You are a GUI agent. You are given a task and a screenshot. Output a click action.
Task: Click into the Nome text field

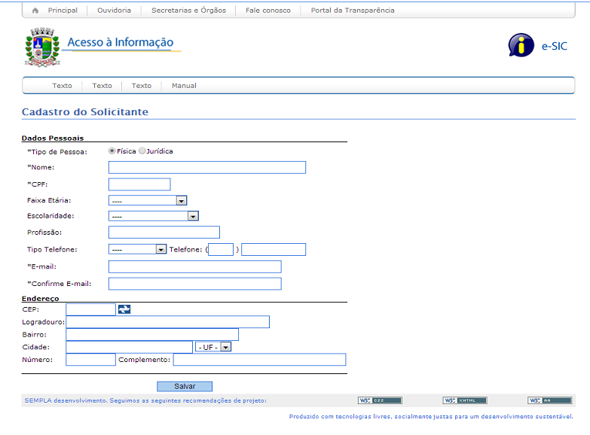click(207, 167)
